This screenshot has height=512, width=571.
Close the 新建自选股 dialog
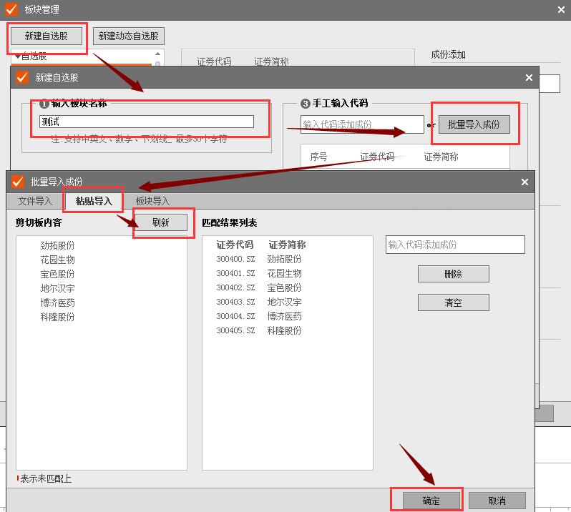point(529,78)
